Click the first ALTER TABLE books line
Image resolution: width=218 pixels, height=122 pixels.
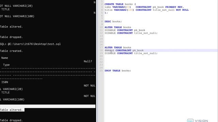(x=118, y=27)
